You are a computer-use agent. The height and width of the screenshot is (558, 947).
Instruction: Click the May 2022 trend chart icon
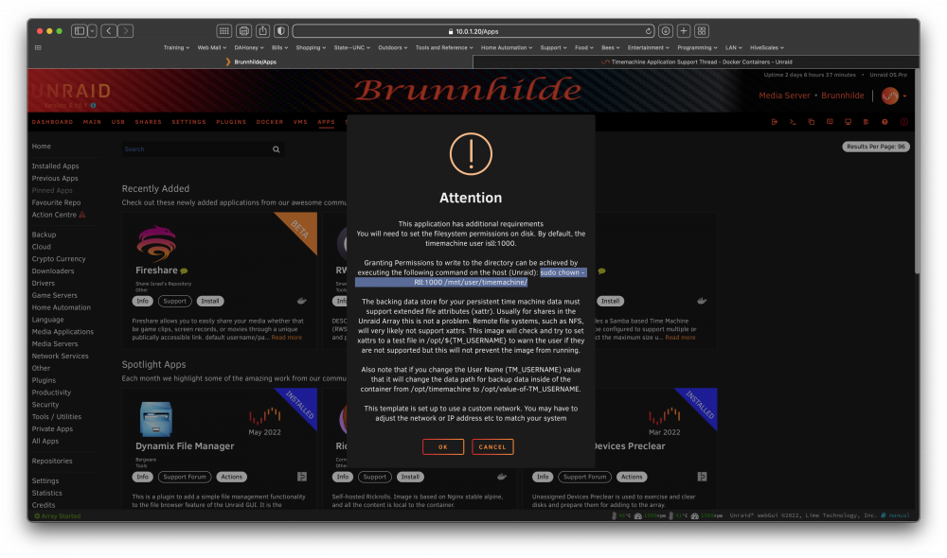coord(264,415)
